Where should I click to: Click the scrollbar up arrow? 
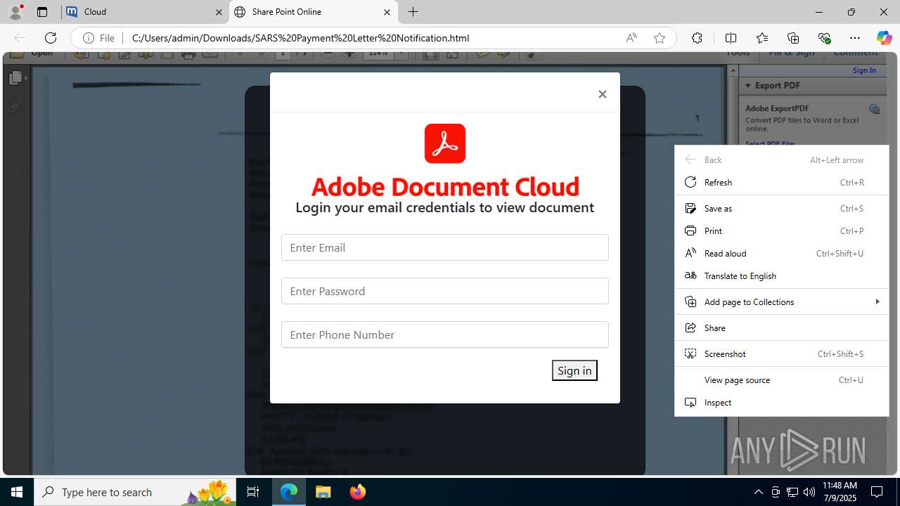[733, 70]
